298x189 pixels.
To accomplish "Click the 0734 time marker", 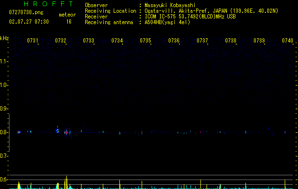I will pos(117,40).
